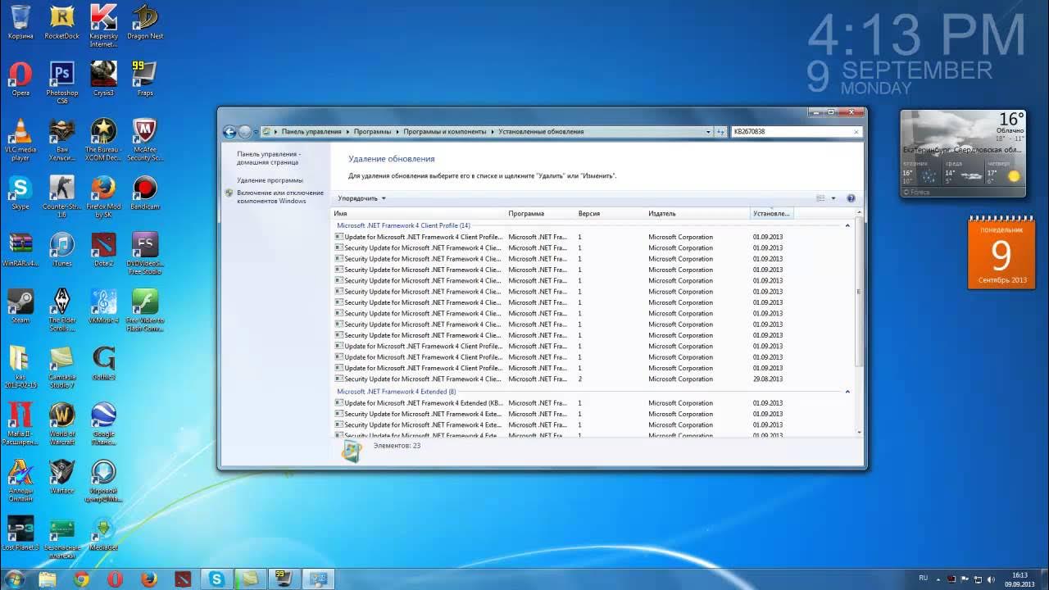Collapse the .NET Framework 4 Extended group
The width and height of the screenshot is (1049, 590).
click(x=847, y=392)
